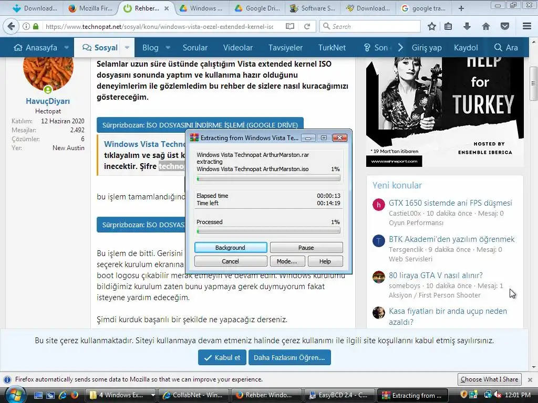Expand spoiler ISO DOSYASINI INDIRME ISLEMI
This screenshot has height=403, width=538.
pyautogui.click(x=200, y=125)
